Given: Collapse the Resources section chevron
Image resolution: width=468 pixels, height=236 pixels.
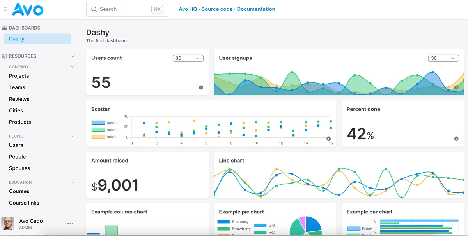Looking at the screenshot, I should point(73,56).
